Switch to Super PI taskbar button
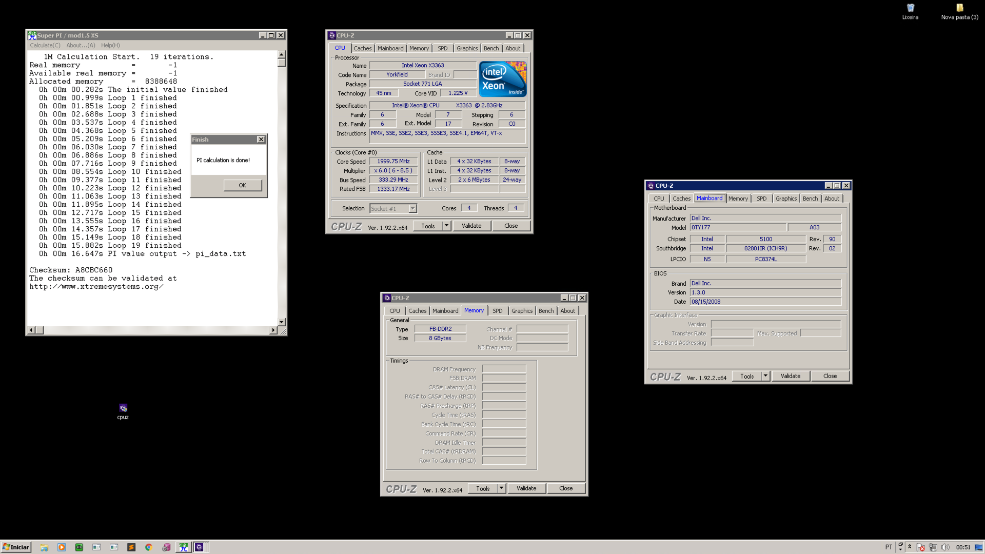 point(183,547)
